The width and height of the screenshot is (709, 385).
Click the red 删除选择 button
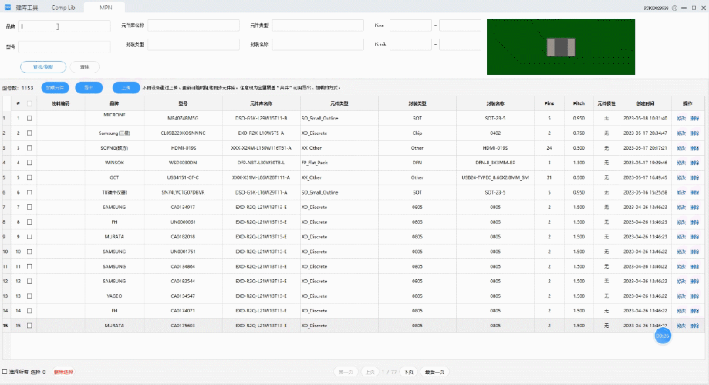coord(63,372)
